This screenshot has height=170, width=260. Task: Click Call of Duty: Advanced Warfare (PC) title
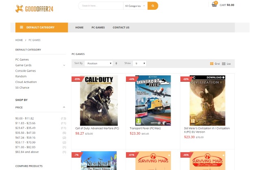tap(97, 129)
